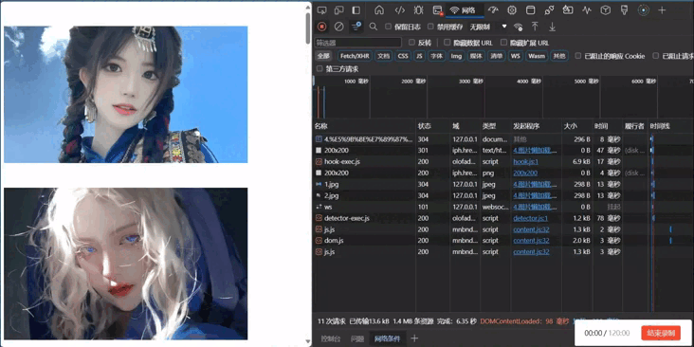
Task: Filter requests by Wasm
Action: pos(537,56)
